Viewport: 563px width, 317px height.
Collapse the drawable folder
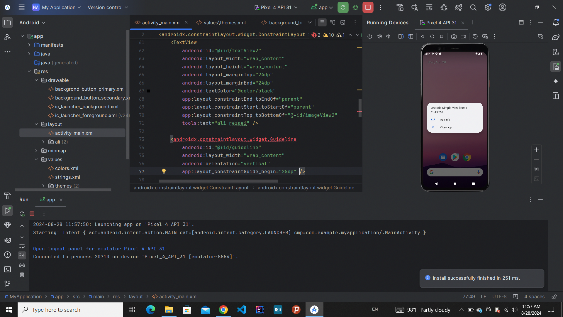click(36, 80)
